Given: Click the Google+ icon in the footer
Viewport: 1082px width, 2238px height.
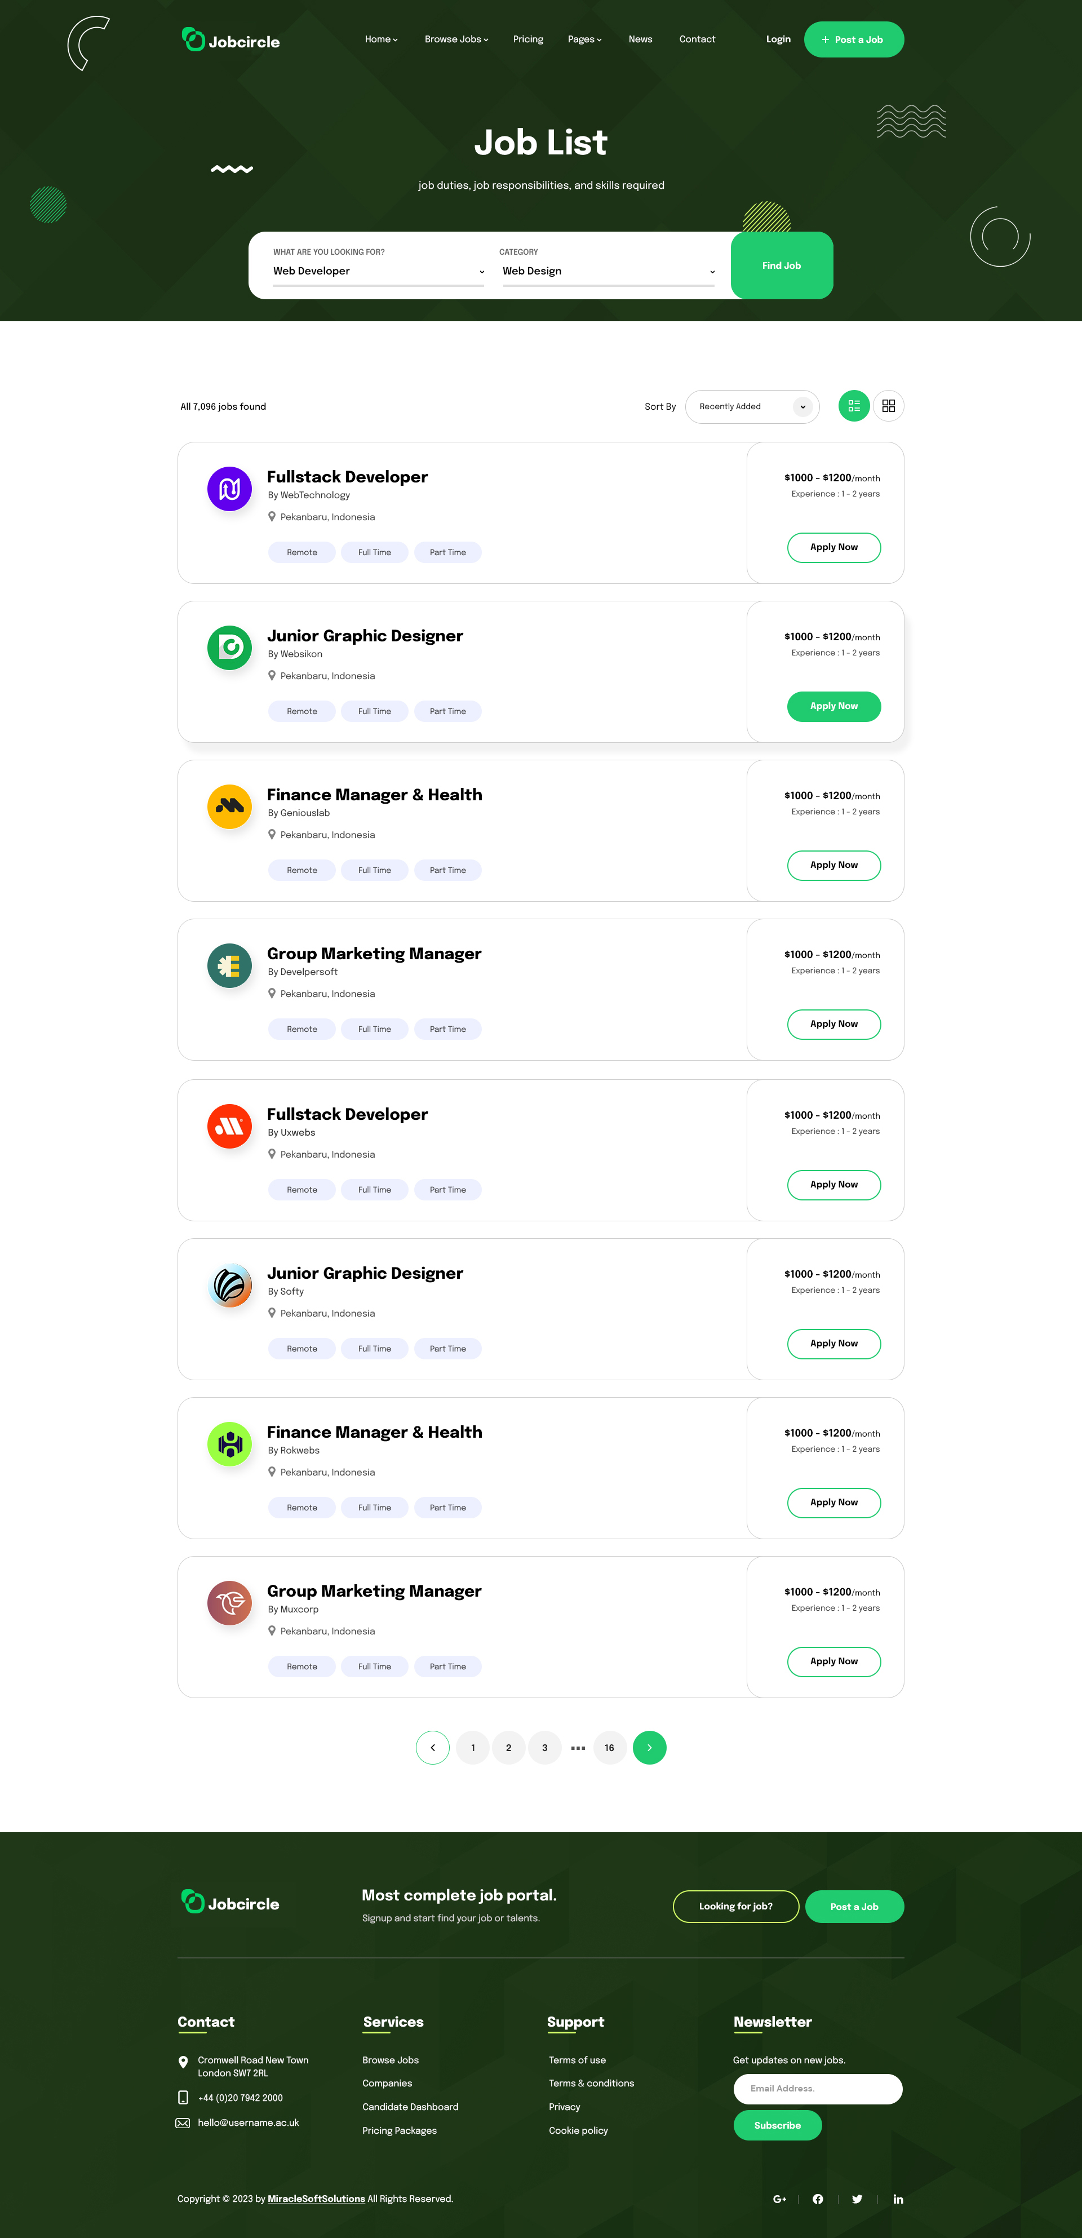Looking at the screenshot, I should (780, 2199).
